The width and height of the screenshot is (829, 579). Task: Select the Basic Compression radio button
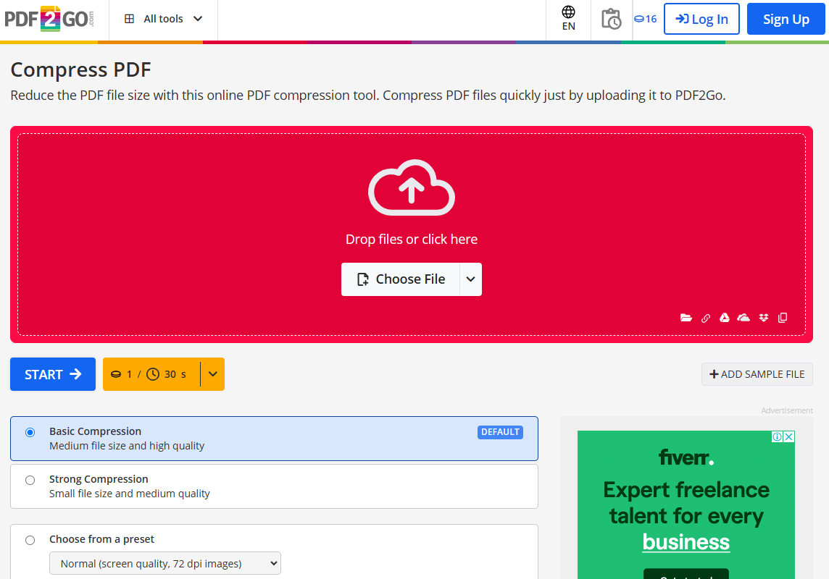[30, 433]
